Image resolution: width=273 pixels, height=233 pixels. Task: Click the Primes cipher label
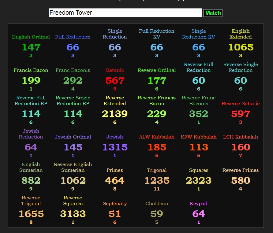[x=115, y=170]
